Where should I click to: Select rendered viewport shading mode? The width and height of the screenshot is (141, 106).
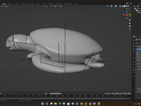pos(128,6)
